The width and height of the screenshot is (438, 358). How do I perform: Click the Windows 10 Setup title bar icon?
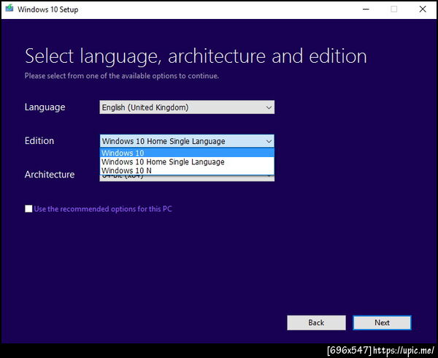[x=9, y=8]
